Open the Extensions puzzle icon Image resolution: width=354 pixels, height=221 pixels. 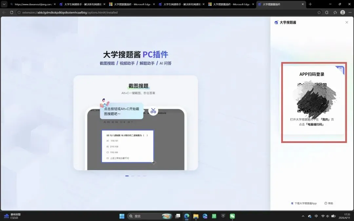click(327, 12)
